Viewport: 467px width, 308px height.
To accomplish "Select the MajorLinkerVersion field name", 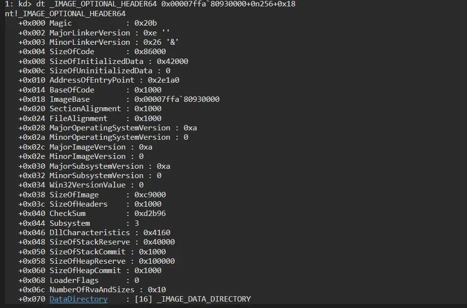I will [x=89, y=33].
